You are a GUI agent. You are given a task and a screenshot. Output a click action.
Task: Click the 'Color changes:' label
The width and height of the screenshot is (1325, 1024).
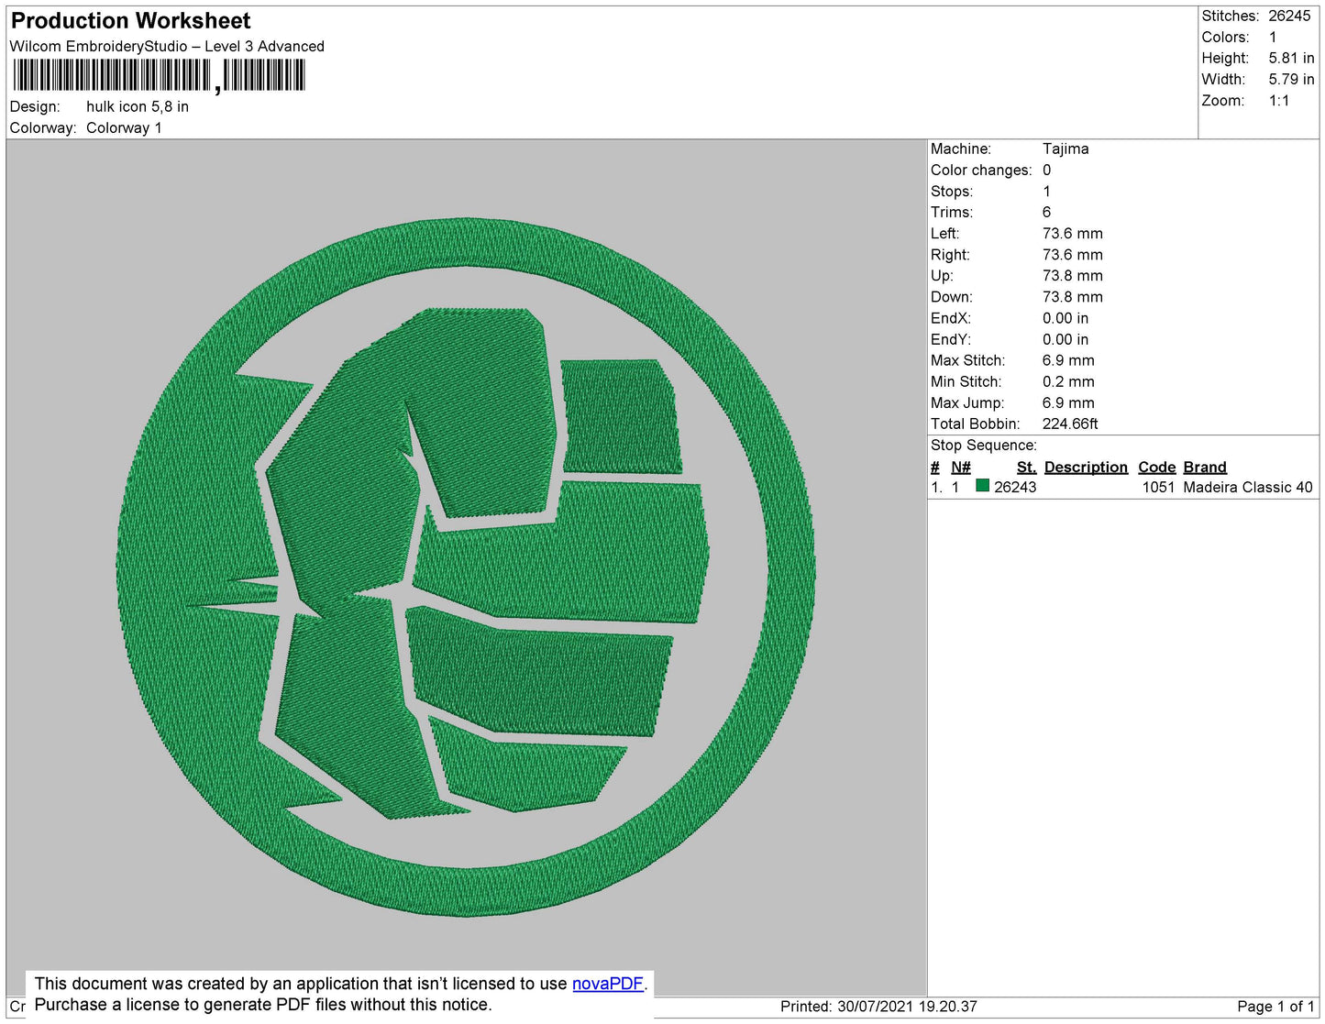[981, 170]
